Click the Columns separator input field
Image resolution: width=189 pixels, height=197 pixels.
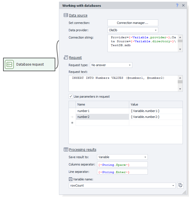[122, 164]
